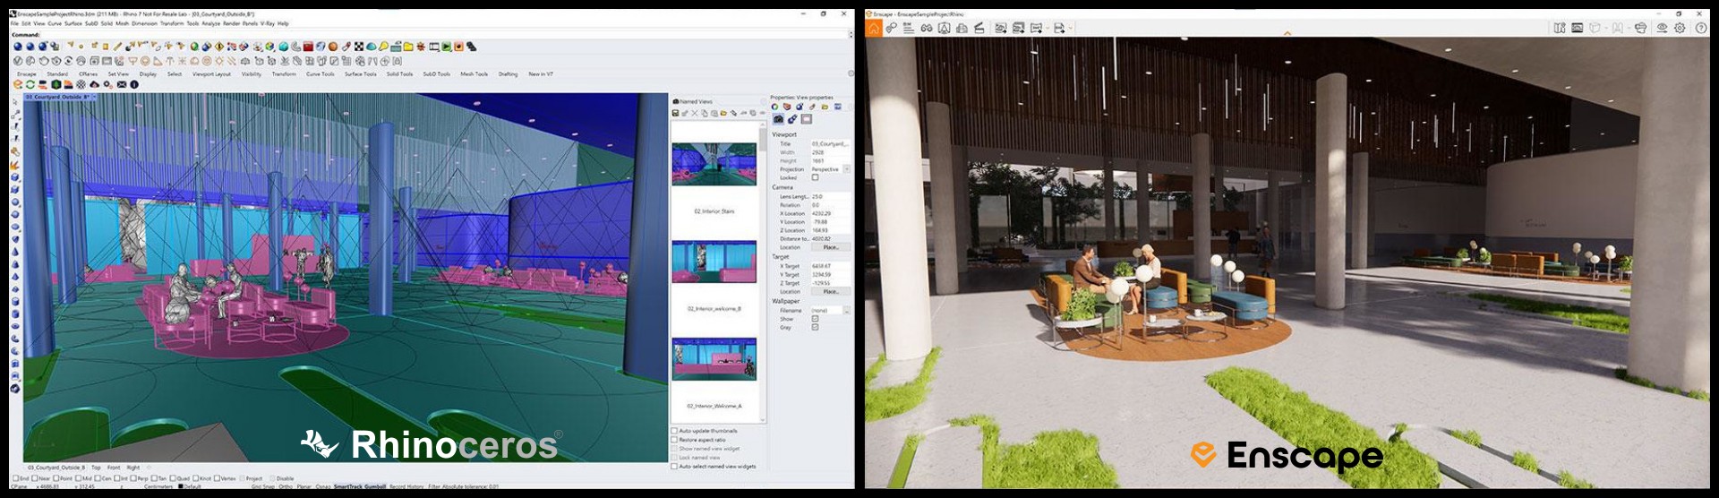
Task: Toggle the Locked checkbox in Viewport properties
Action: click(x=815, y=177)
